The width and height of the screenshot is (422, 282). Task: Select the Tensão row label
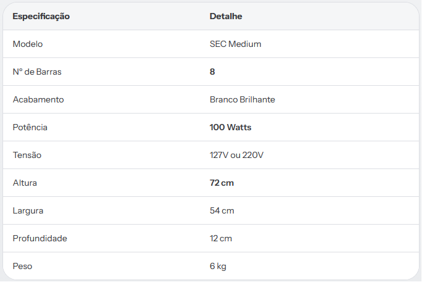point(27,156)
